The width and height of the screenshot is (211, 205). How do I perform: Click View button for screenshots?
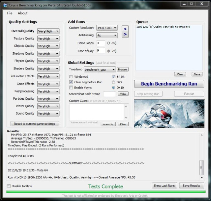(123, 94)
